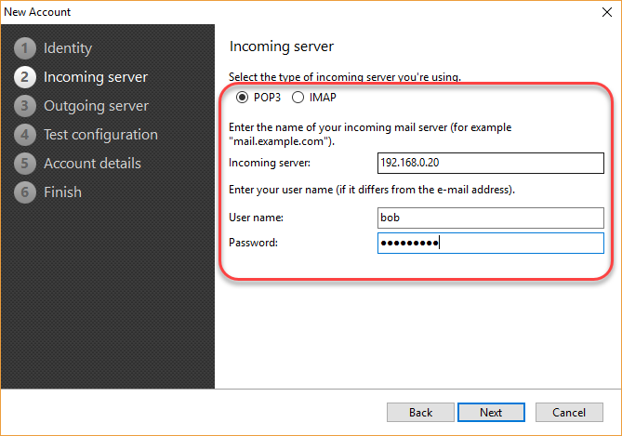Click the step 6 number circle
Viewport: 622px width, 436px height.
pos(24,192)
